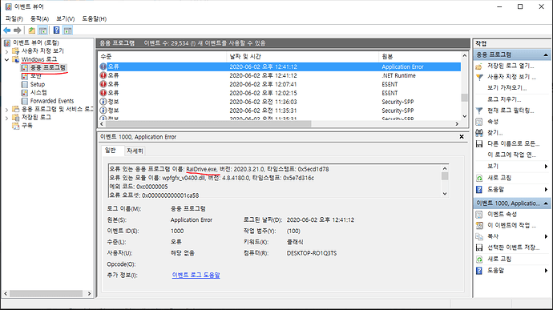Screen dimensions: 553x310
Task: Expand the 사용자 지정 보기 tree node
Action: (6, 51)
